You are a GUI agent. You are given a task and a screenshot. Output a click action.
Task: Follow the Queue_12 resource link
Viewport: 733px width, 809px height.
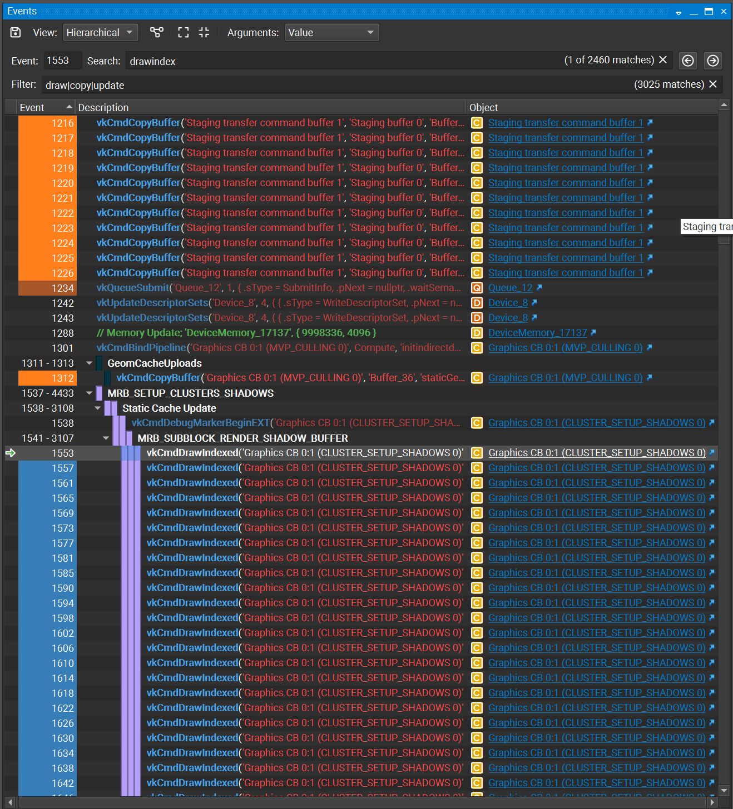510,288
